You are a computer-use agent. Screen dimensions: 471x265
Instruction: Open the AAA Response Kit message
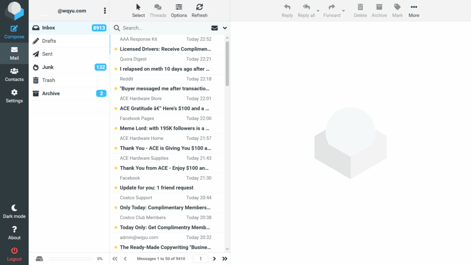pos(167,44)
